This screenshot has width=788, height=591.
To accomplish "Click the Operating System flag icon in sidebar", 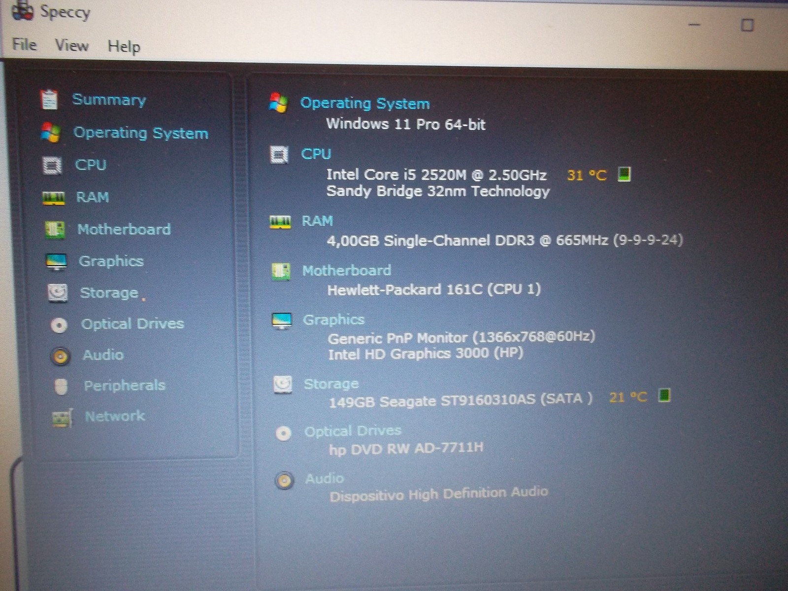I will pos(51,132).
